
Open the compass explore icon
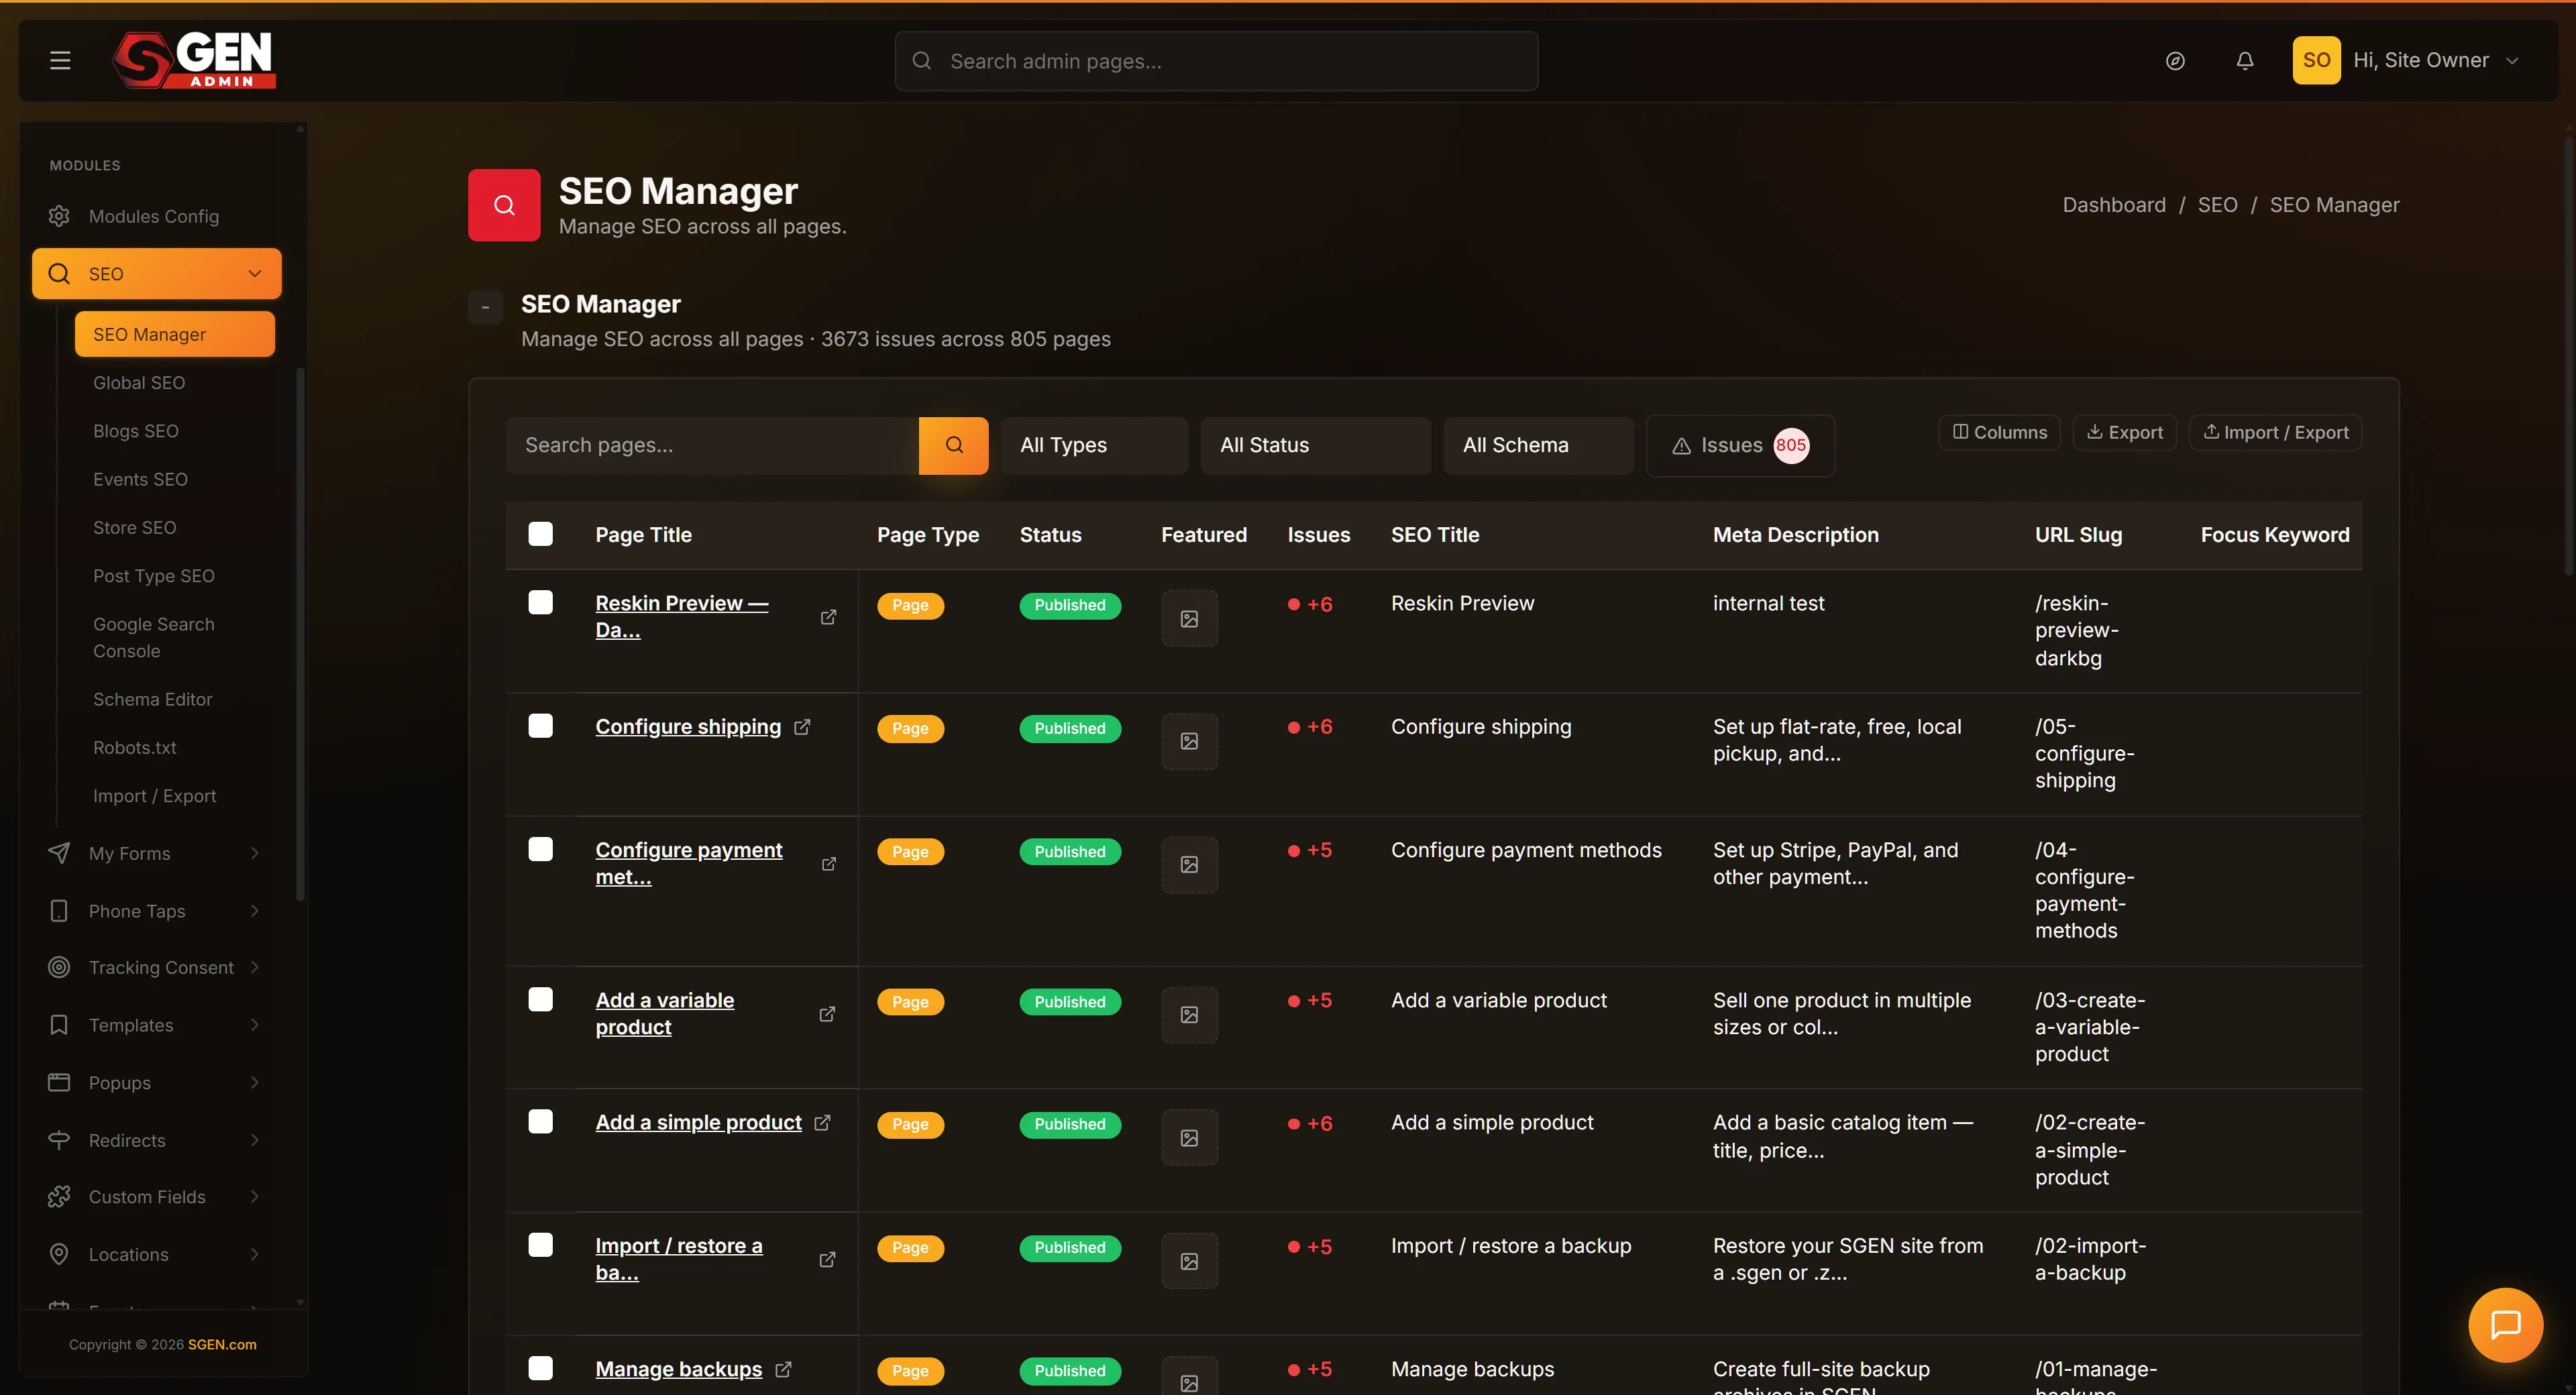(2175, 61)
